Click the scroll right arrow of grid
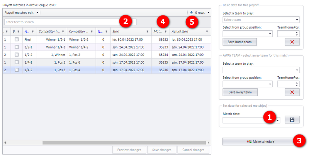 pyautogui.click(x=209, y=143)
